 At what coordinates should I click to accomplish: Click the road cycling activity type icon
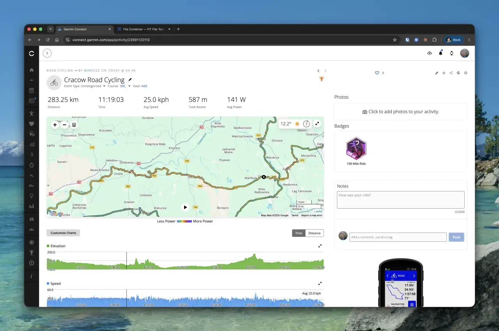point(54,83)
